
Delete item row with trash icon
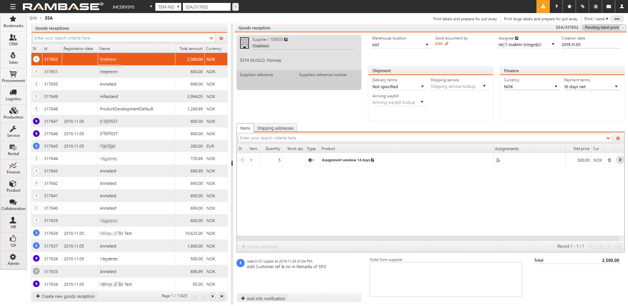click(609, 160)
